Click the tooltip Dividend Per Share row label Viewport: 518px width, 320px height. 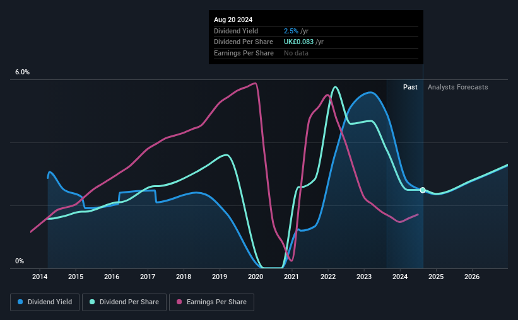tap(244, 42)
